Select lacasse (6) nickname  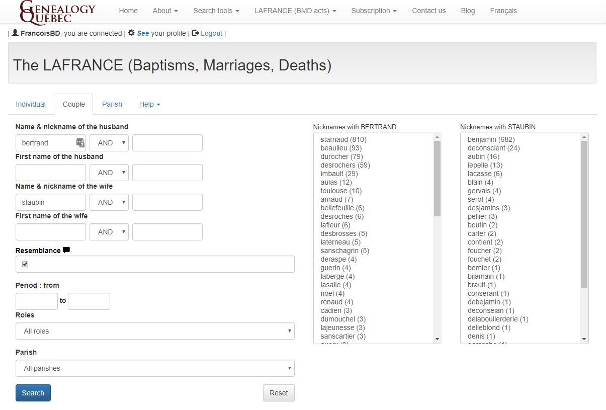click(485, 174)
